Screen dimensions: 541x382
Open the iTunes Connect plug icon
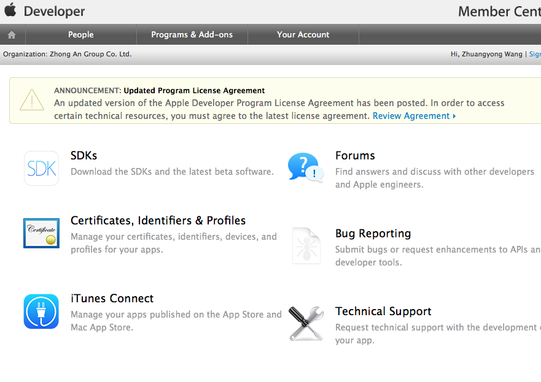[x=41, y=311]
